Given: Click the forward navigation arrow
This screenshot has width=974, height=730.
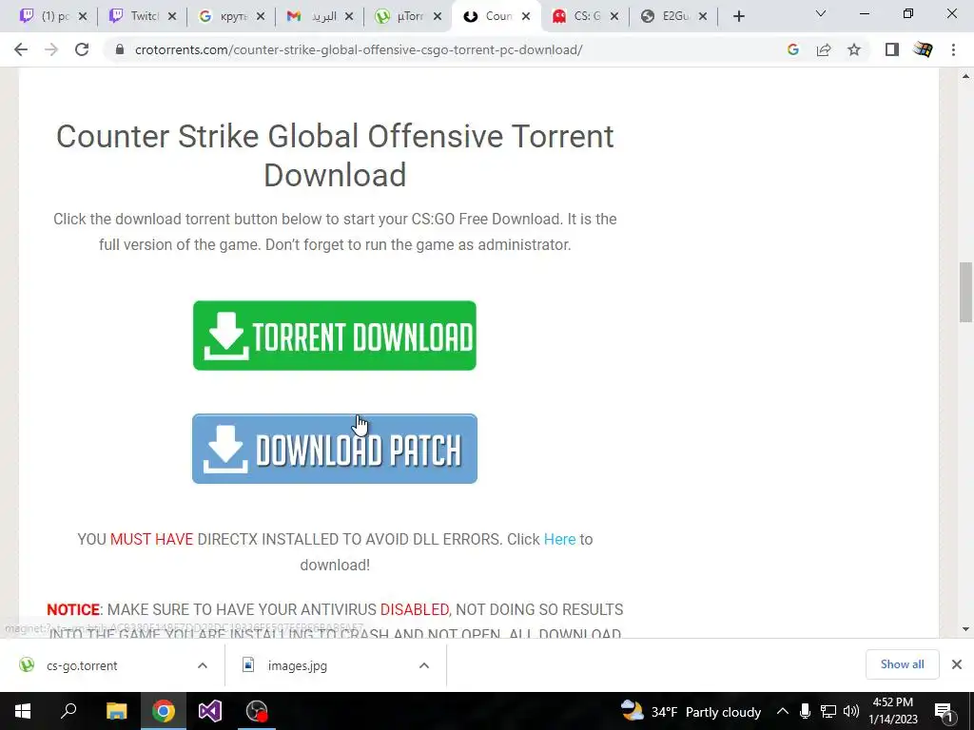Looking at the screenshot, I should [51, 49].
